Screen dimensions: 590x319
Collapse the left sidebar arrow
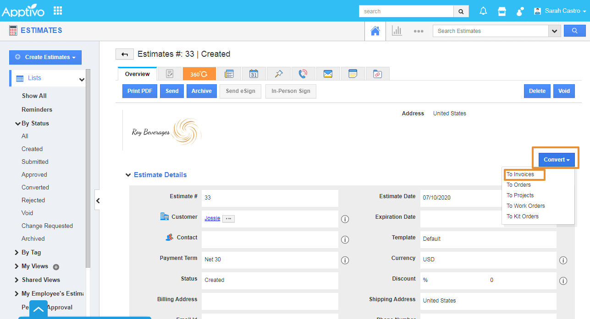[97, 200]
